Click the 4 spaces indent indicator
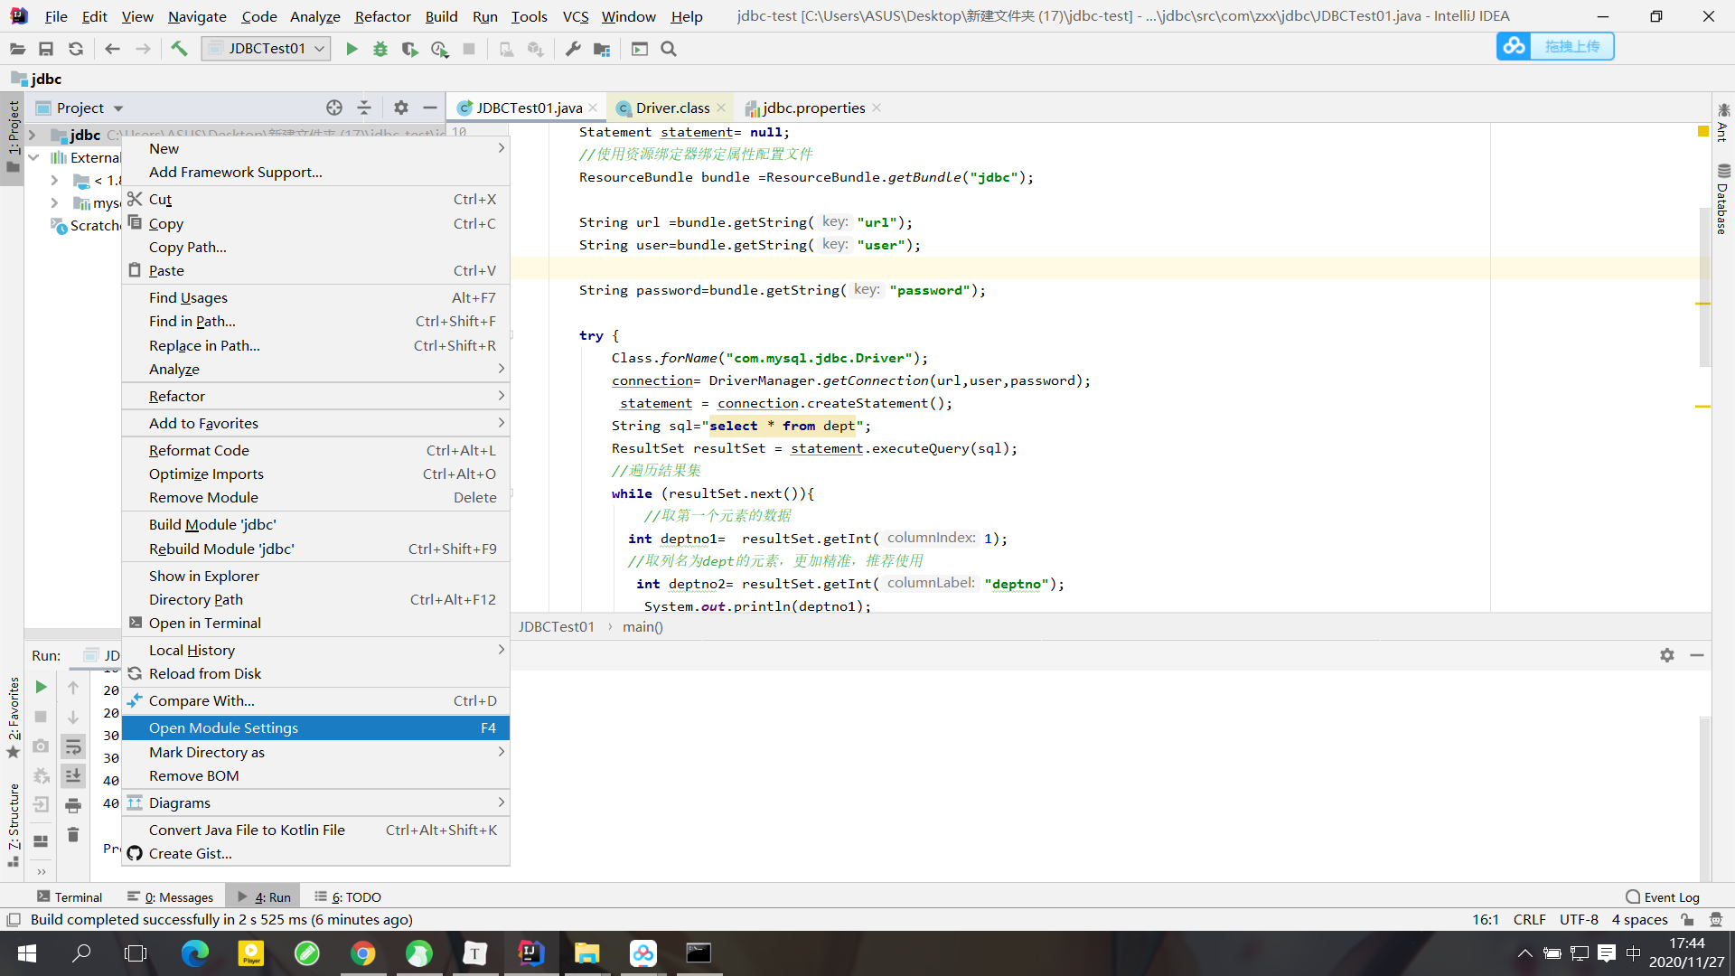Screen dimensions: 1735x976 tap(1639, 919)
